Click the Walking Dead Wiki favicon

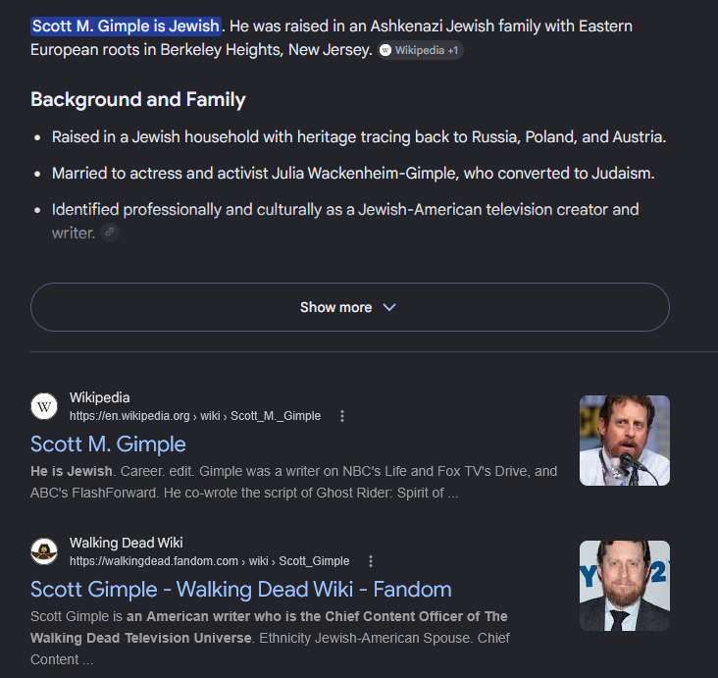pyautogui.click(x=44, y=551)
